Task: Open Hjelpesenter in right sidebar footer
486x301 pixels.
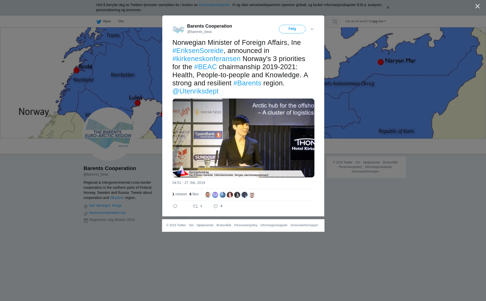Action: pos(372,162)
